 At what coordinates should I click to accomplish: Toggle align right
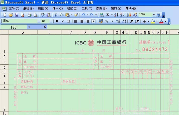click(88, 21)
